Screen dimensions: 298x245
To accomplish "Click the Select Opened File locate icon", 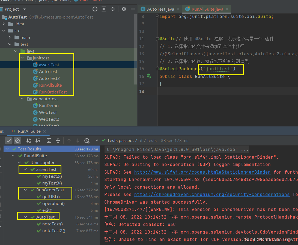I will pos(95,9).
